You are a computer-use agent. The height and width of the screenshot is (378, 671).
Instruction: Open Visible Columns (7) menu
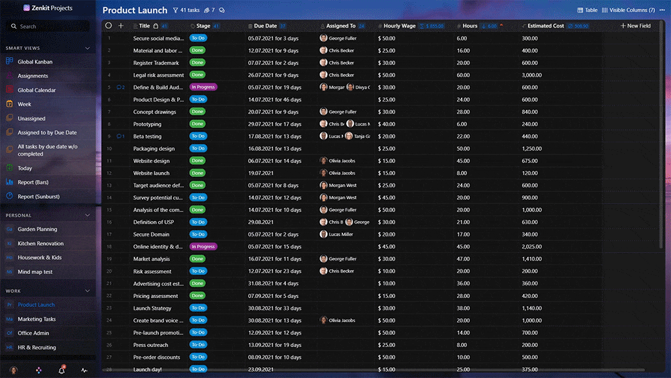point(629,10)
